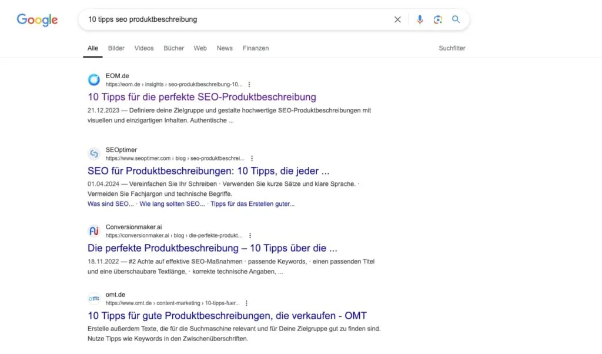Click the www.omt.de breadcrumb URL
The image size is (602, 354).
pyautogui.click(x=173, y=303)
